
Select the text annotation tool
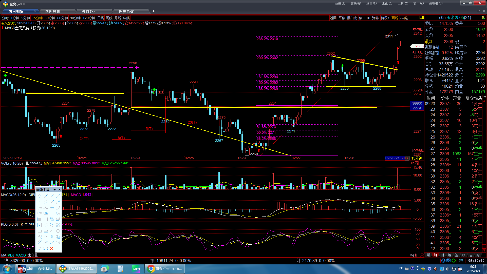[40, 237]
